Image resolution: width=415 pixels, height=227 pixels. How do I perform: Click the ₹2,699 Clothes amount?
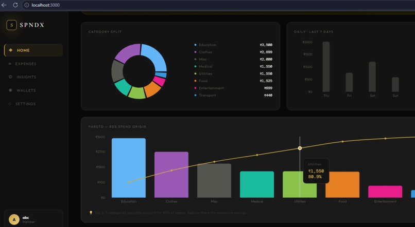(266, 52)
